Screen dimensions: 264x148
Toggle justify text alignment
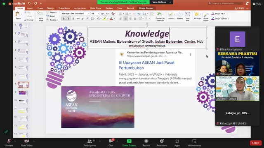pos(135,18)
